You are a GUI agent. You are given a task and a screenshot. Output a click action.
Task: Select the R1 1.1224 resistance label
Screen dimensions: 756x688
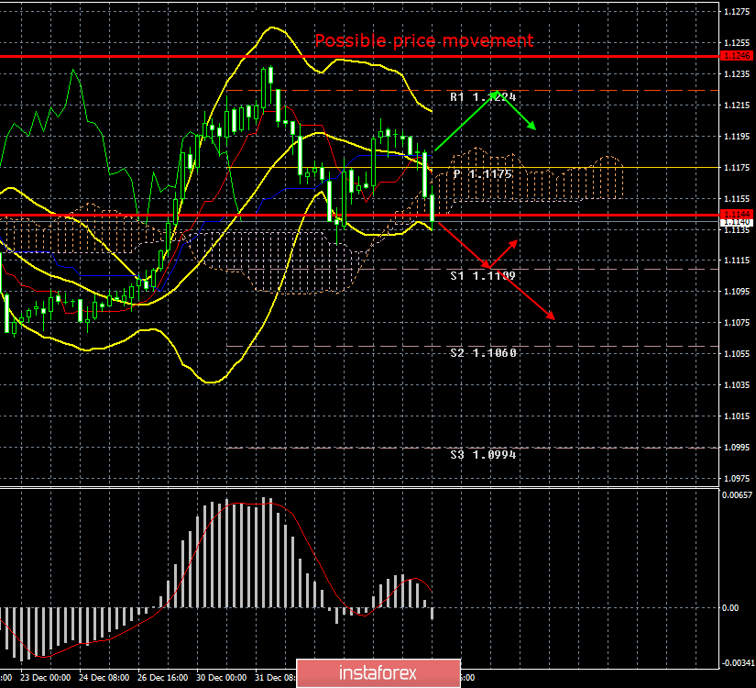click(x=483, y=96)
